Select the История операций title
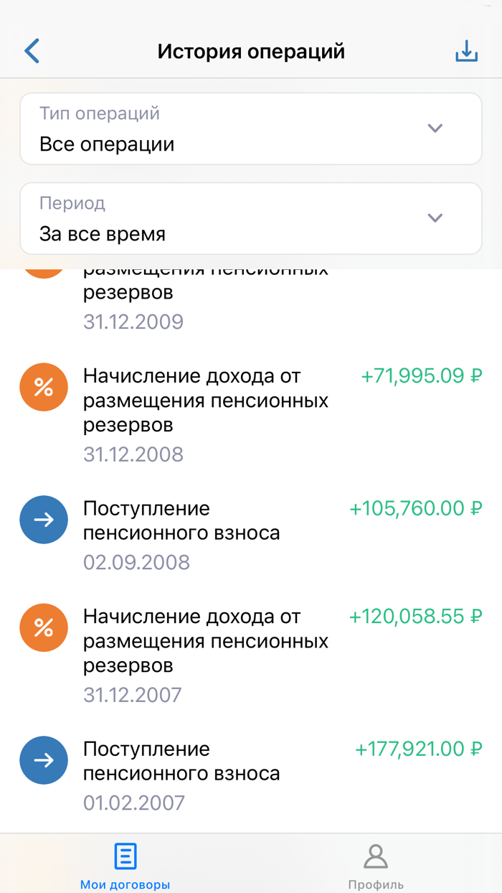The image size is (502, 893). click(x=251, y=51)
